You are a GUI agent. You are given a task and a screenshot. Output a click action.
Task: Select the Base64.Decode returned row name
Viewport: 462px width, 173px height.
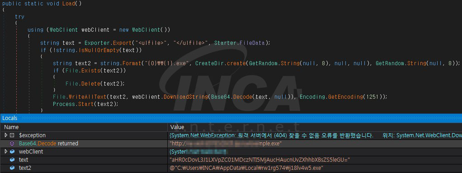pyautogui.click(x=49, y=144)
